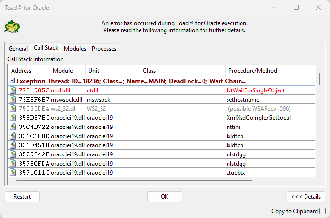This screenshot has height=218, width=330.
Task: Select the ztucbtx procedure entry
Action: [x=236, y=173]
